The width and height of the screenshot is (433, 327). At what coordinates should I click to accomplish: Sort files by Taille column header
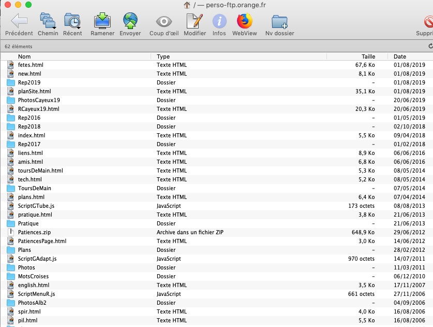(x=368, y=56)
